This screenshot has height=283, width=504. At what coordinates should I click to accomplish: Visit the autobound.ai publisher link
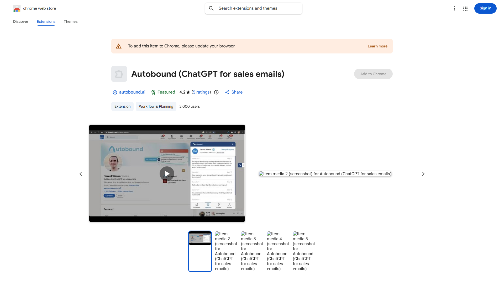click(132, 92)
